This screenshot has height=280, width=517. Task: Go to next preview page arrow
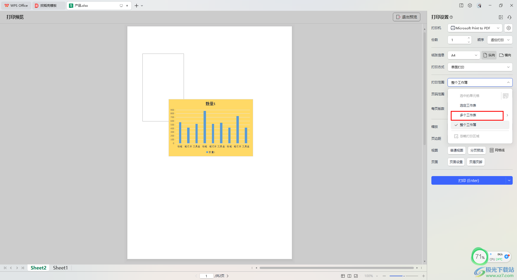(x=228, y=276)
